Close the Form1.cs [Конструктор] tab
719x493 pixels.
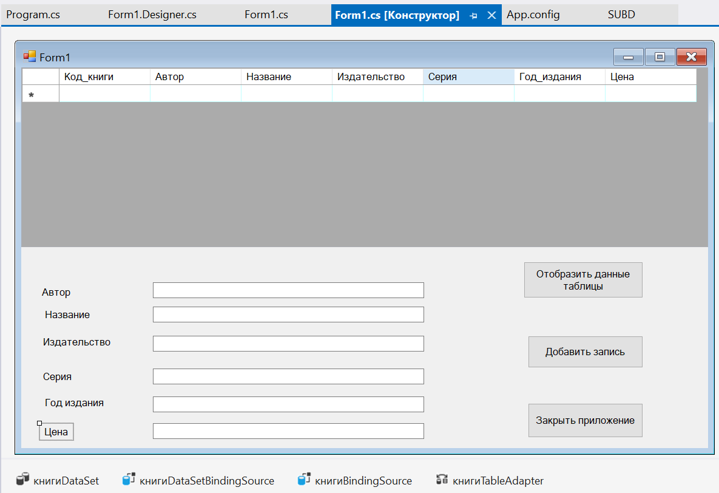tap(492, 15)
